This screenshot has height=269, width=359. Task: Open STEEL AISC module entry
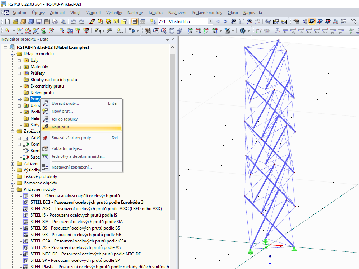(96, 209)
